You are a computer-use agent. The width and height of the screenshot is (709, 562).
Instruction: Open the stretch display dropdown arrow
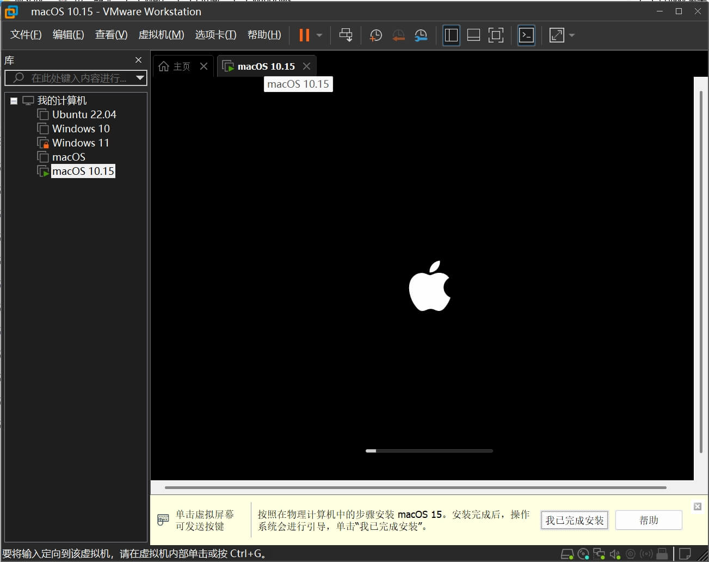(x=571, y=35)
